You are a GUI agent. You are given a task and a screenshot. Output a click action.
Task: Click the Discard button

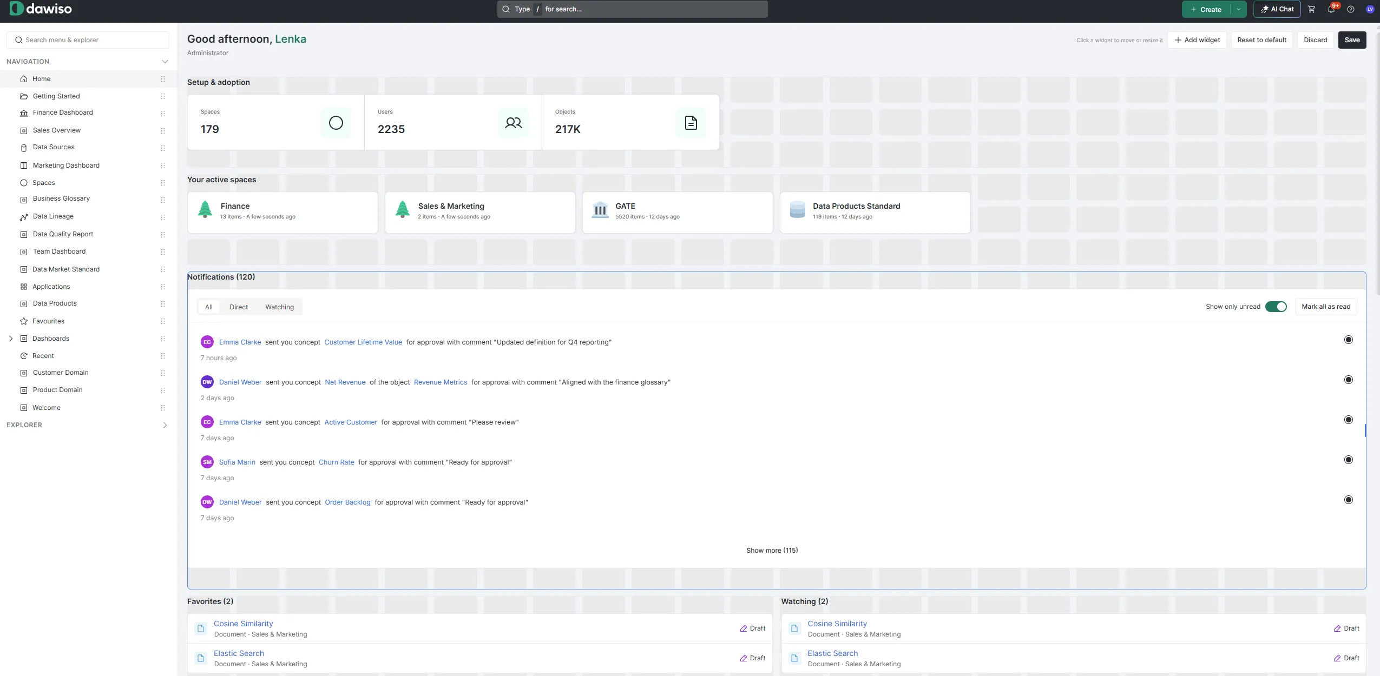1315,40
